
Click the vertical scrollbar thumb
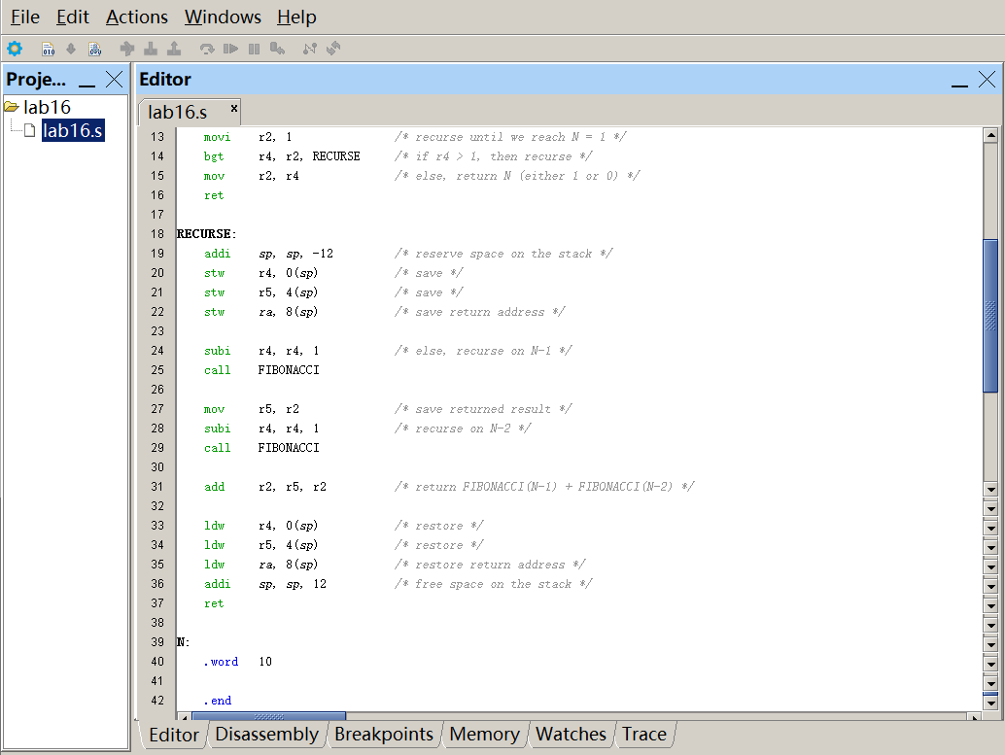click(x=990, y=316)
